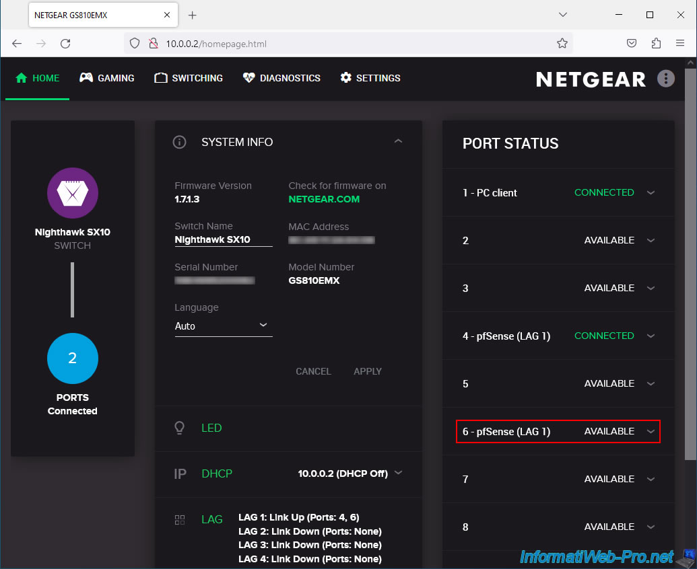
Task: Click the green Home house icon
Action: click(x=21, y=78)
